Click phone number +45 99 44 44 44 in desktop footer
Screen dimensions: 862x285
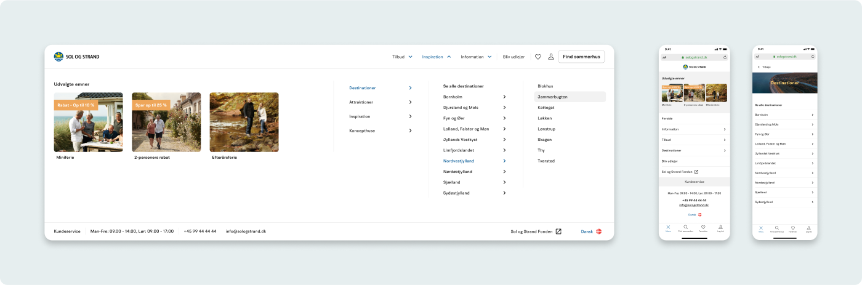click(x=200, y=231)
